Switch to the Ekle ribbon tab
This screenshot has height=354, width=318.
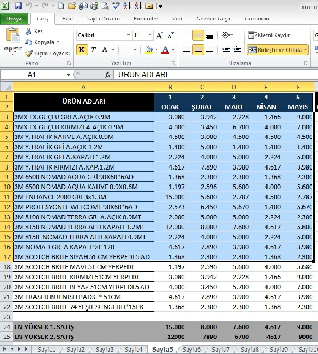[x=67, y=19]
